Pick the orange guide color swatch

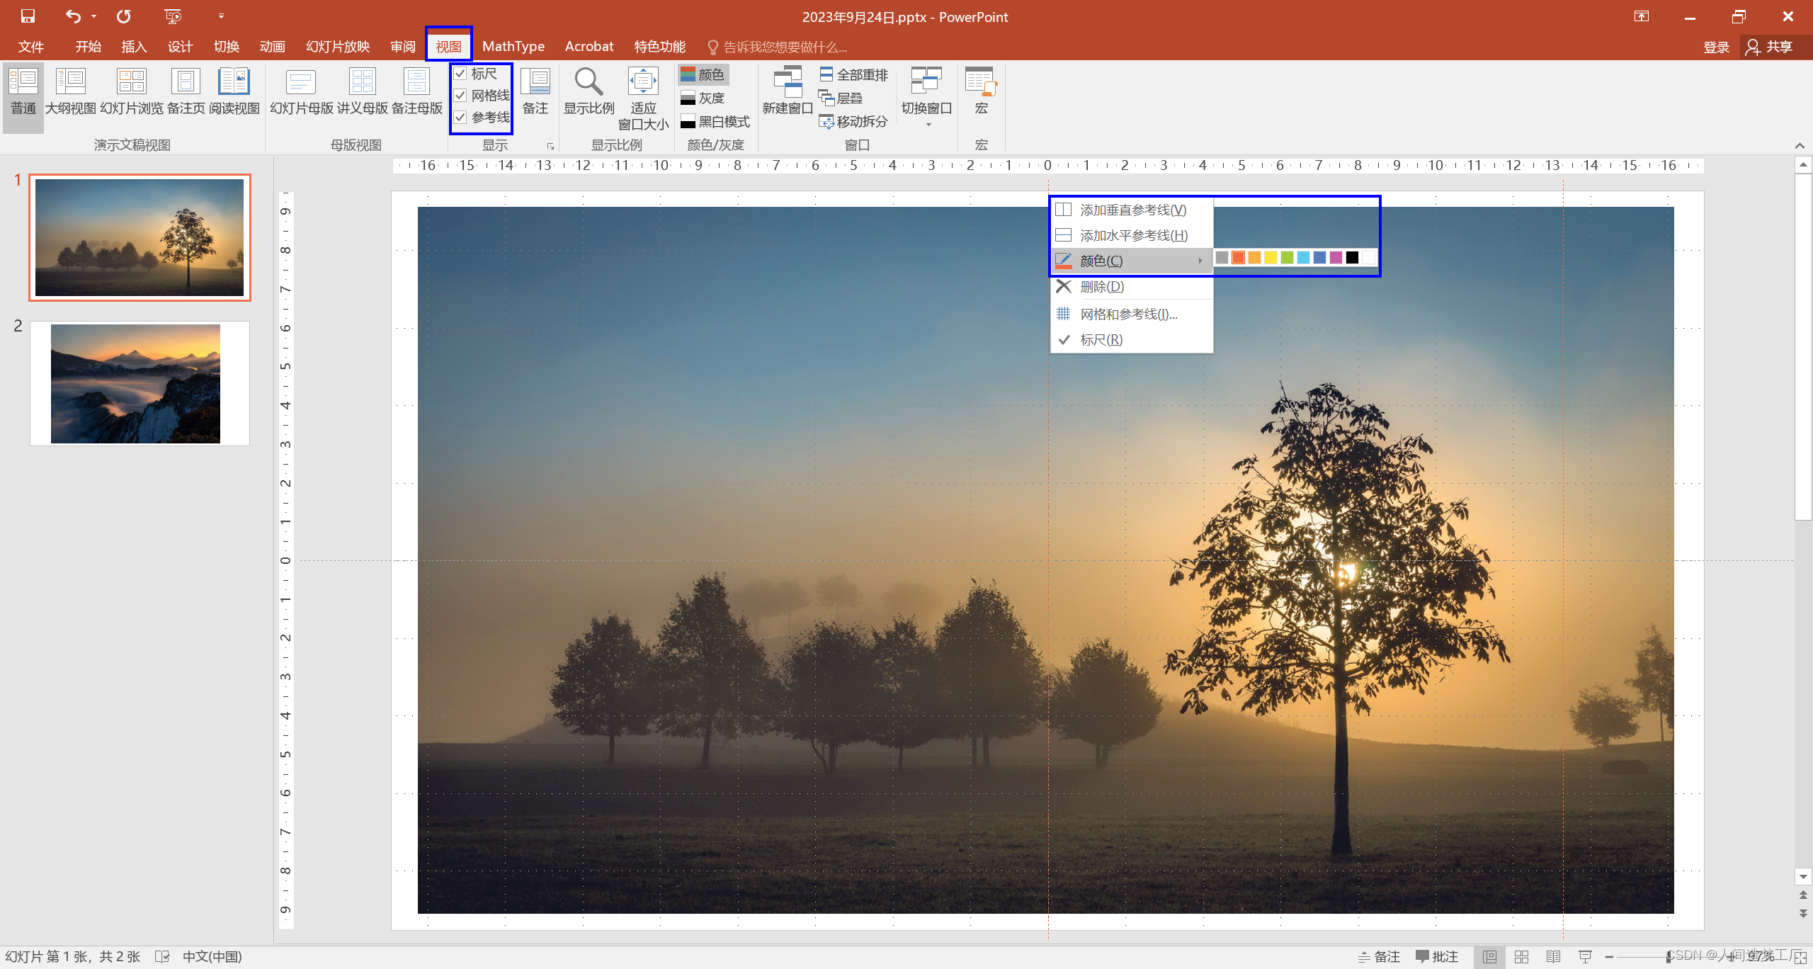tap(1254, 258)
